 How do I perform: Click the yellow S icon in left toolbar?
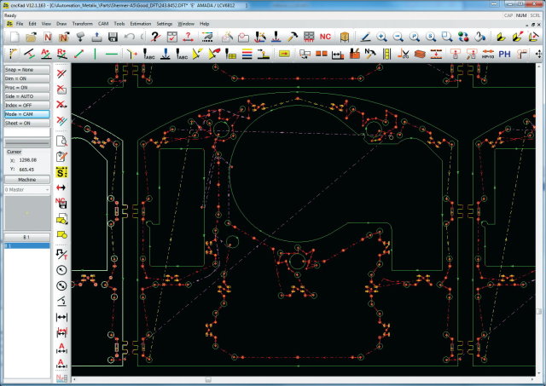(61, 171)
